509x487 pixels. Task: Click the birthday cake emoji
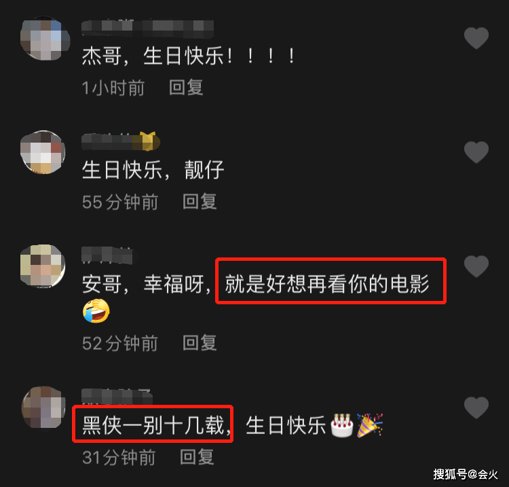pos(342,425)
